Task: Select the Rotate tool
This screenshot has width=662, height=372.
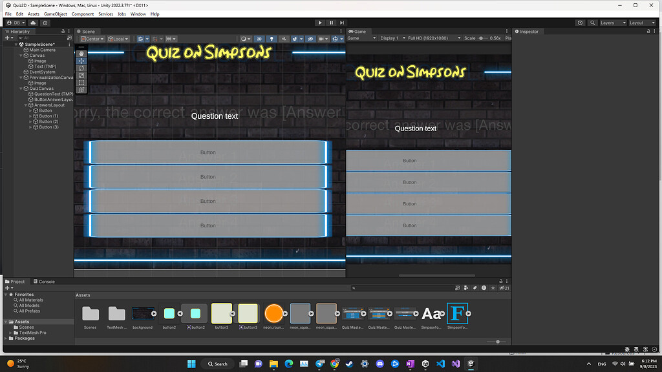Action: coord(81,68)
